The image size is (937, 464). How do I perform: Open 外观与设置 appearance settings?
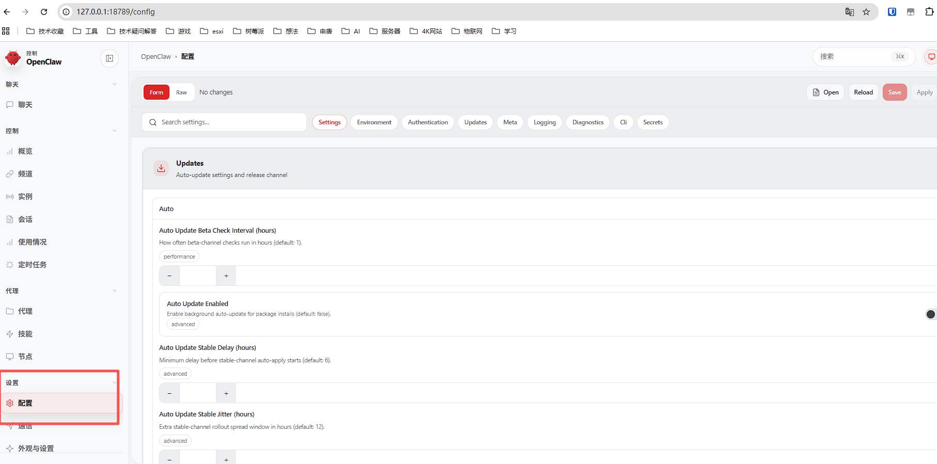[61, 449]
